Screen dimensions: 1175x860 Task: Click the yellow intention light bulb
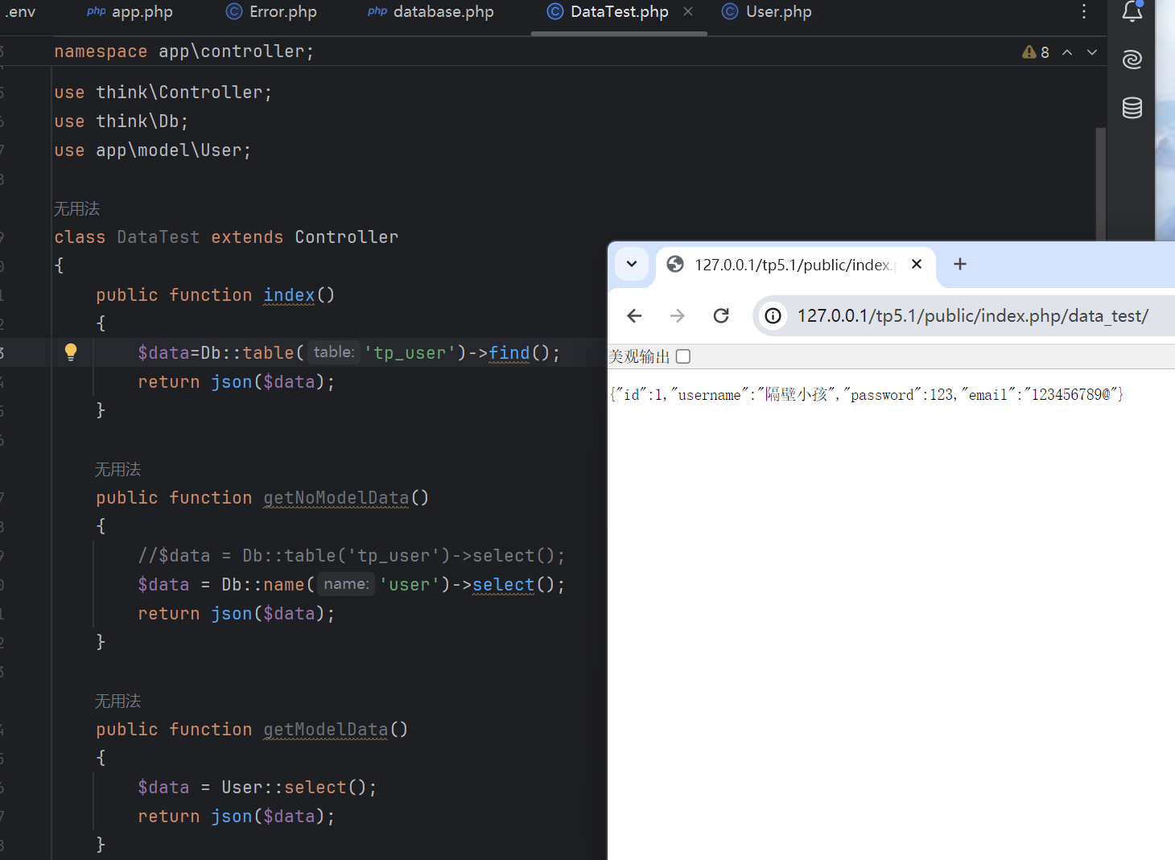tap(71, 352)
